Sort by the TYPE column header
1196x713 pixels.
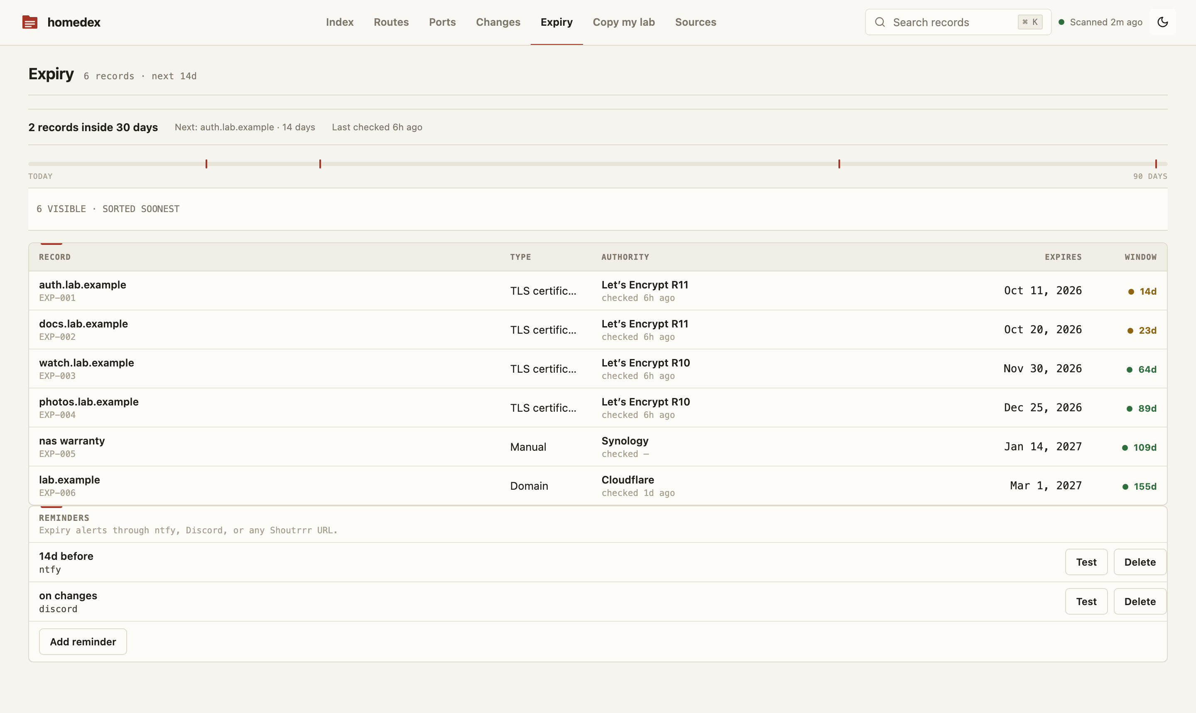521,257
